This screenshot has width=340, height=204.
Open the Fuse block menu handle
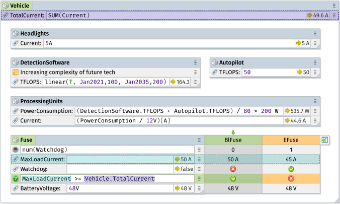(199, 140)
